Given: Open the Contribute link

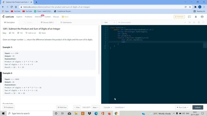Looking at the screenshot, I should [120, 107].
